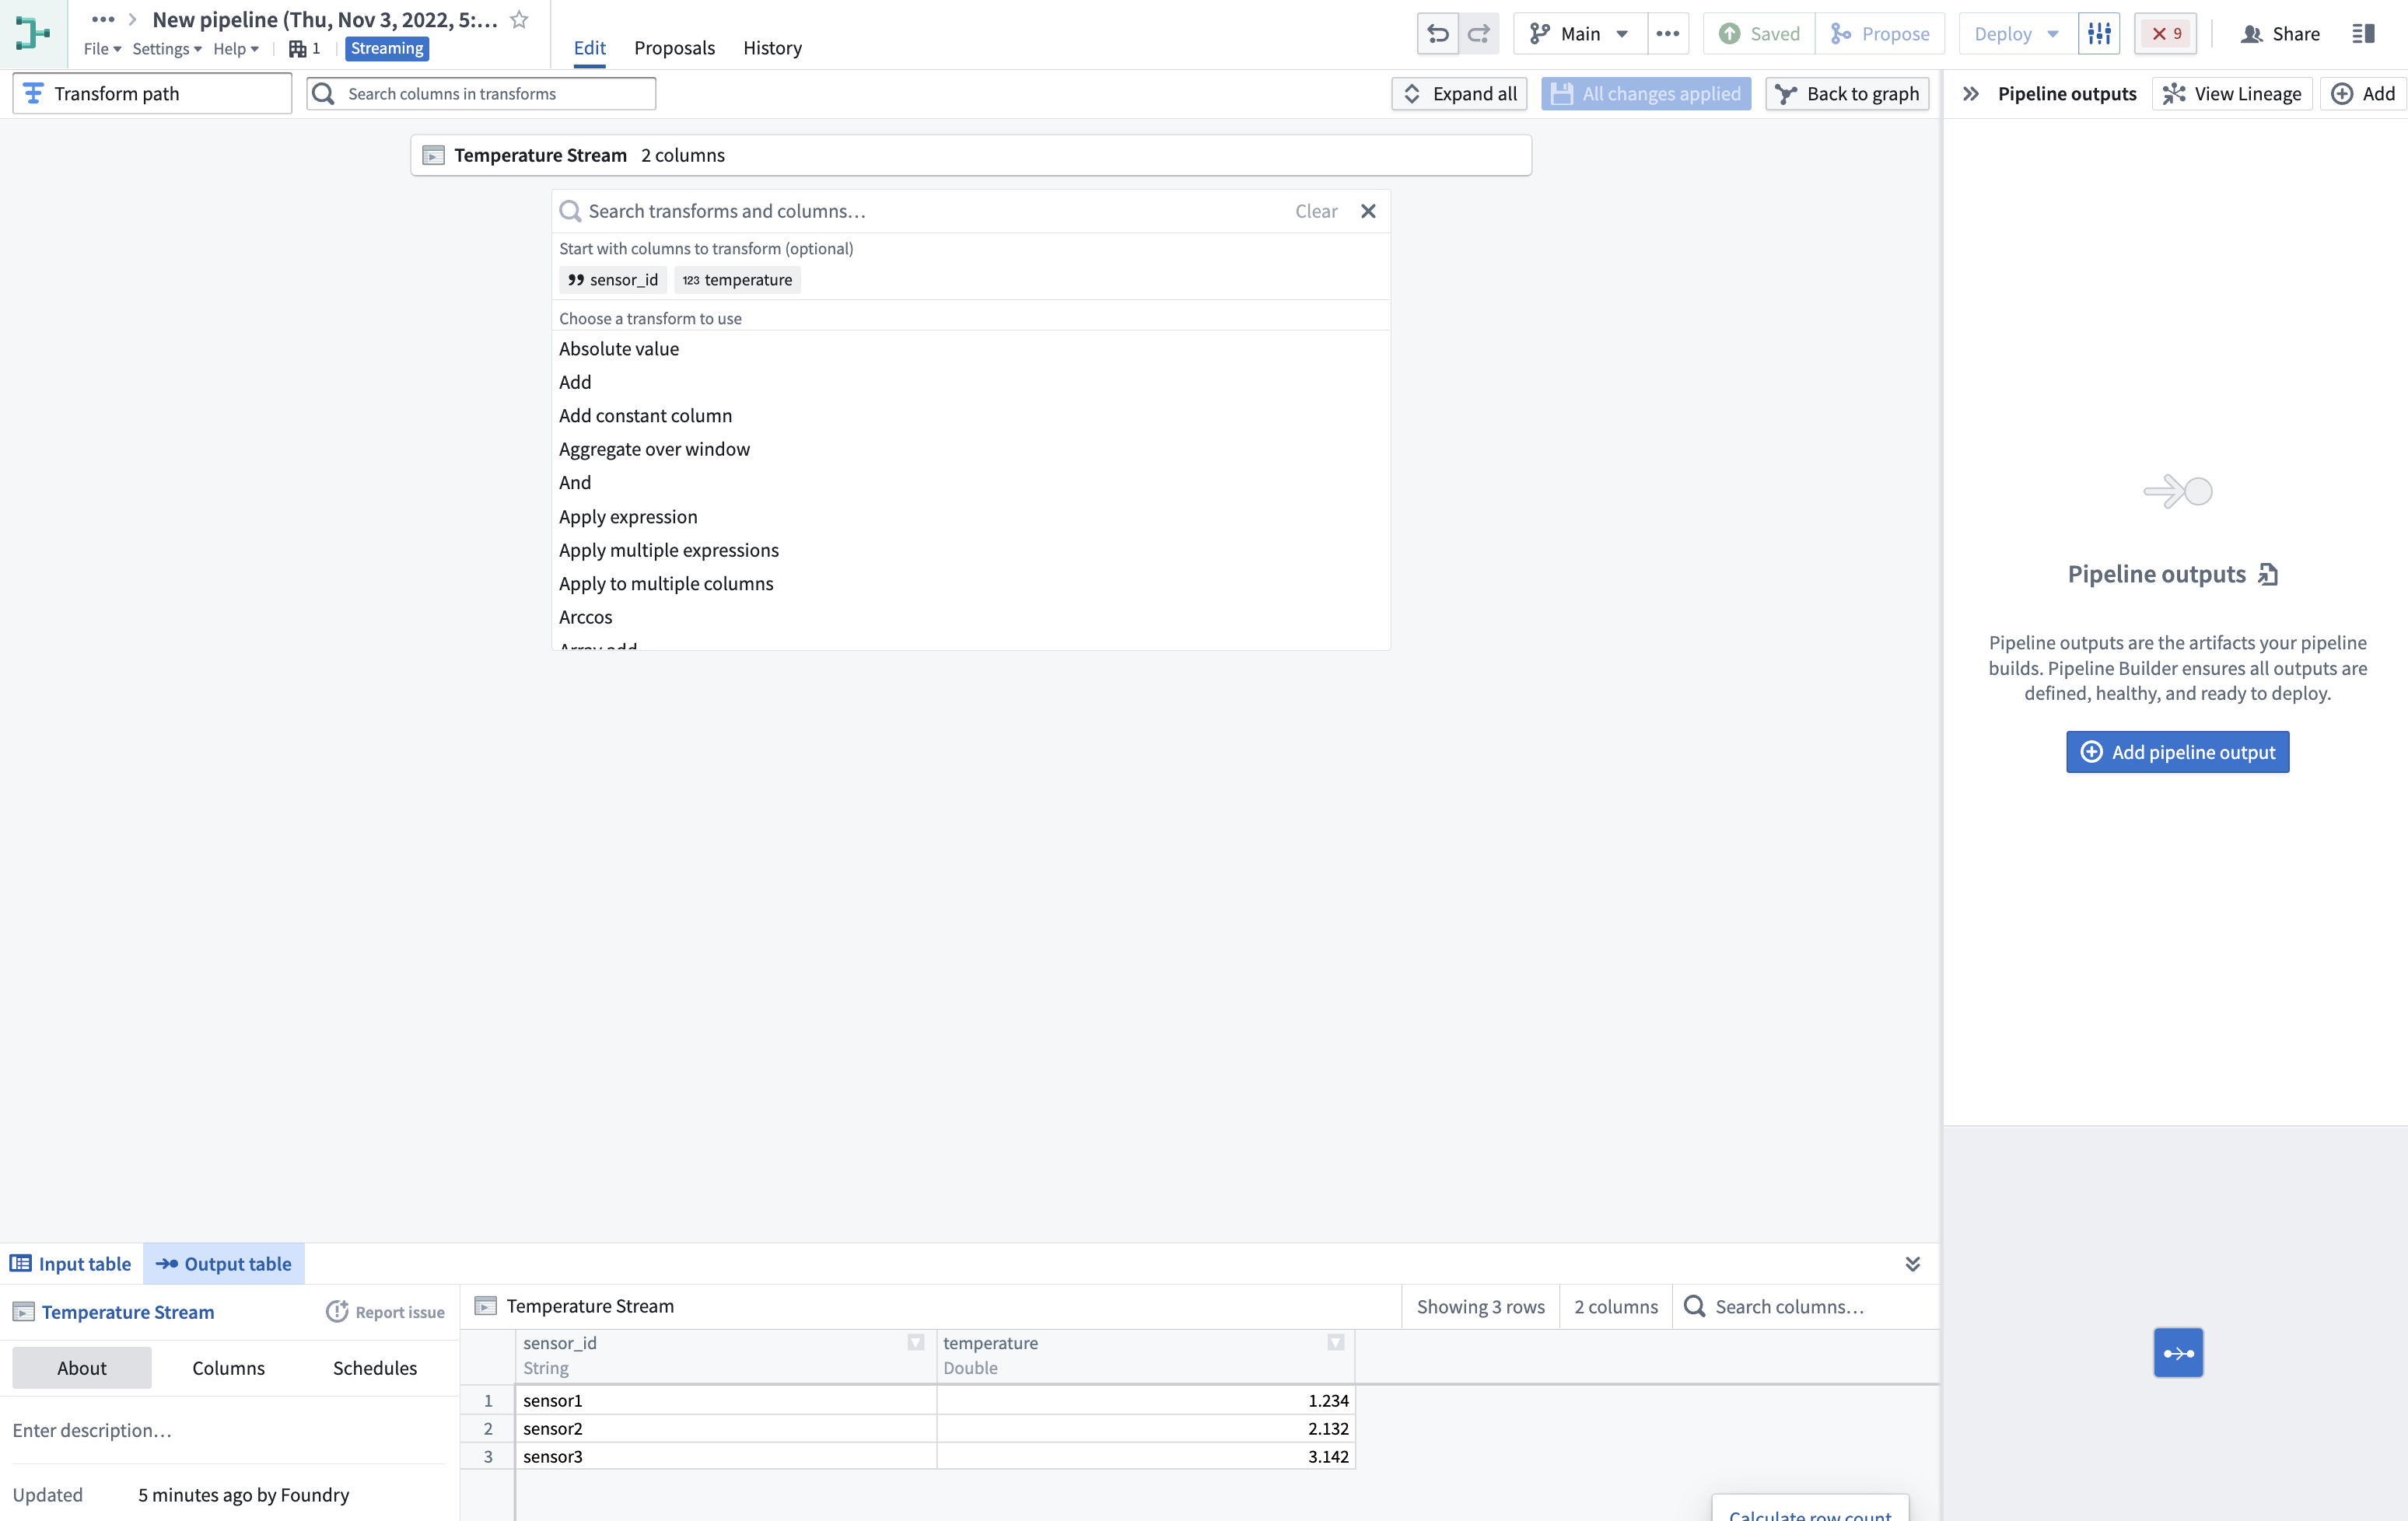Click the Report issue icon
Viewport: 2408px width, 1521px height.
pyautogui.click(x=335, y=1312)
